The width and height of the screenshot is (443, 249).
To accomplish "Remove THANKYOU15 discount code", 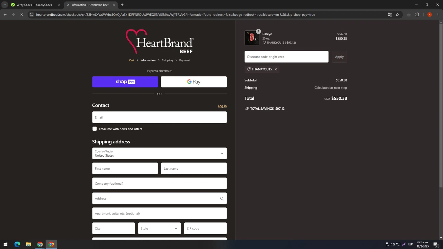I will pyautogui.click(x=276, y=69).
